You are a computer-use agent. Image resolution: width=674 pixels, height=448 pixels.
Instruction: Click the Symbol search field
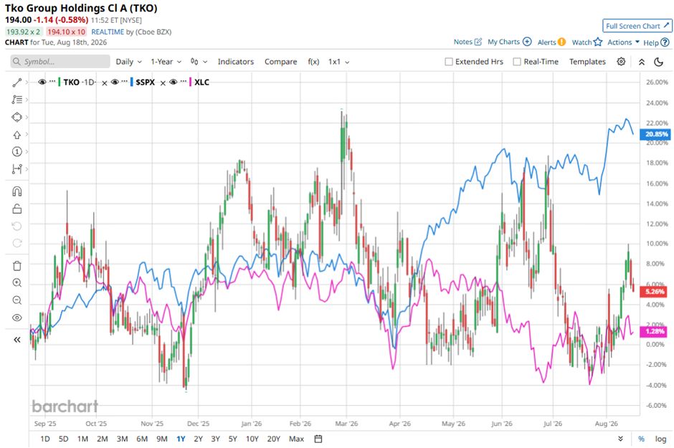[x=60, y=62]
